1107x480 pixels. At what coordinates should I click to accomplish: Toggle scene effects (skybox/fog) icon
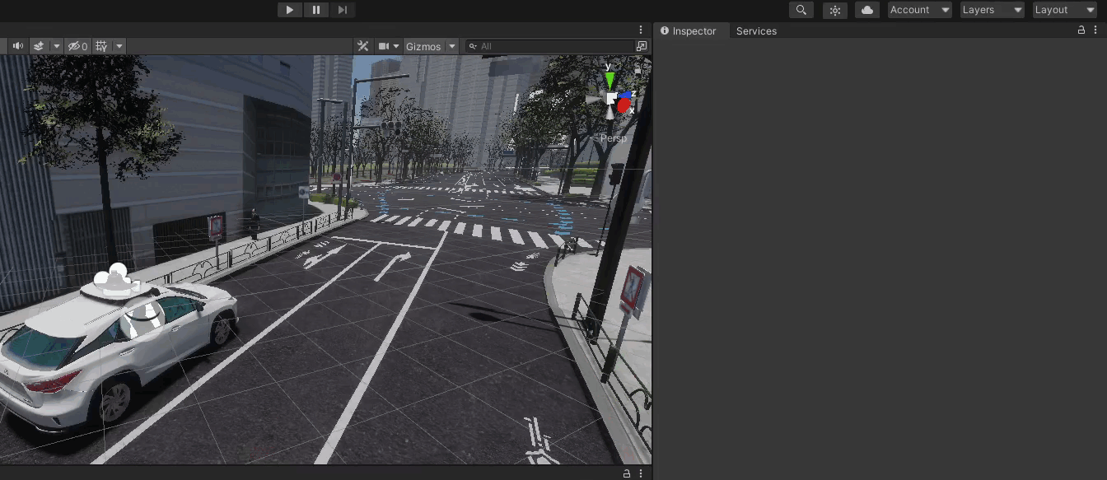click(39, 46)
